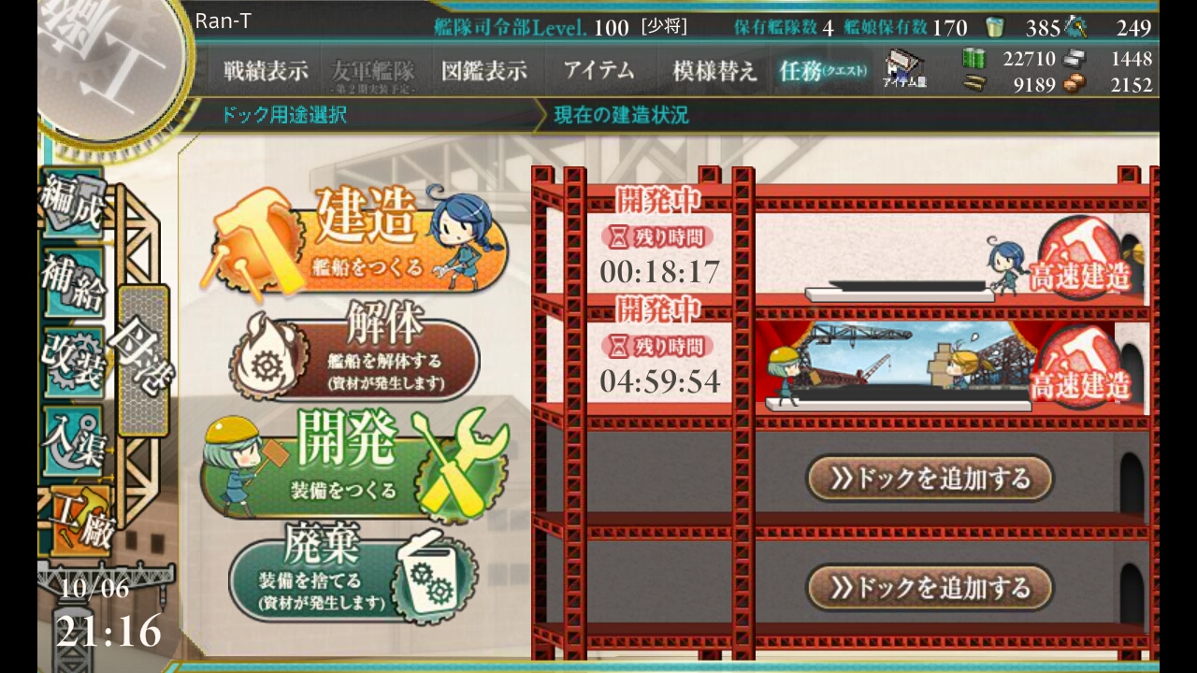Open 開発 equipment development
Viewport: 1197px width, 673px height.
[x=355, y=464]
